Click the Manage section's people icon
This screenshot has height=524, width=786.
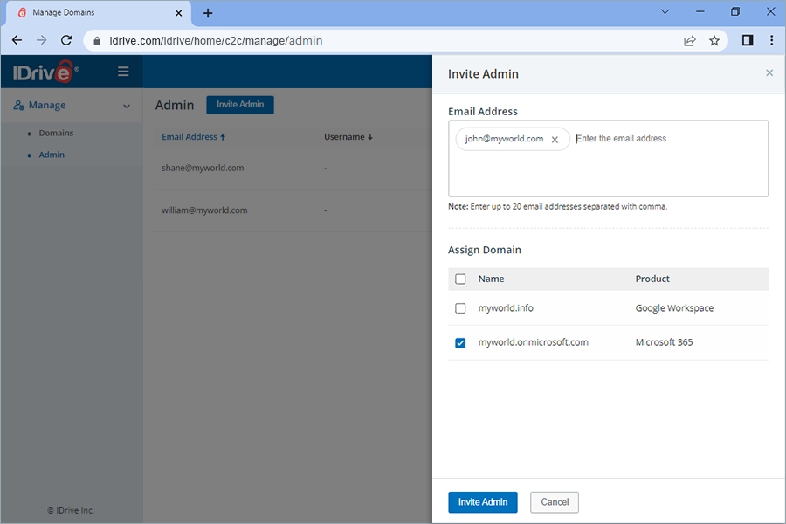click(19, 105)
